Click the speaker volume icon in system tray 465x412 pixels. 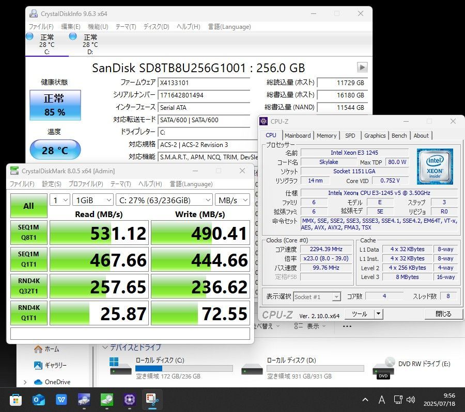pos(411,400)
